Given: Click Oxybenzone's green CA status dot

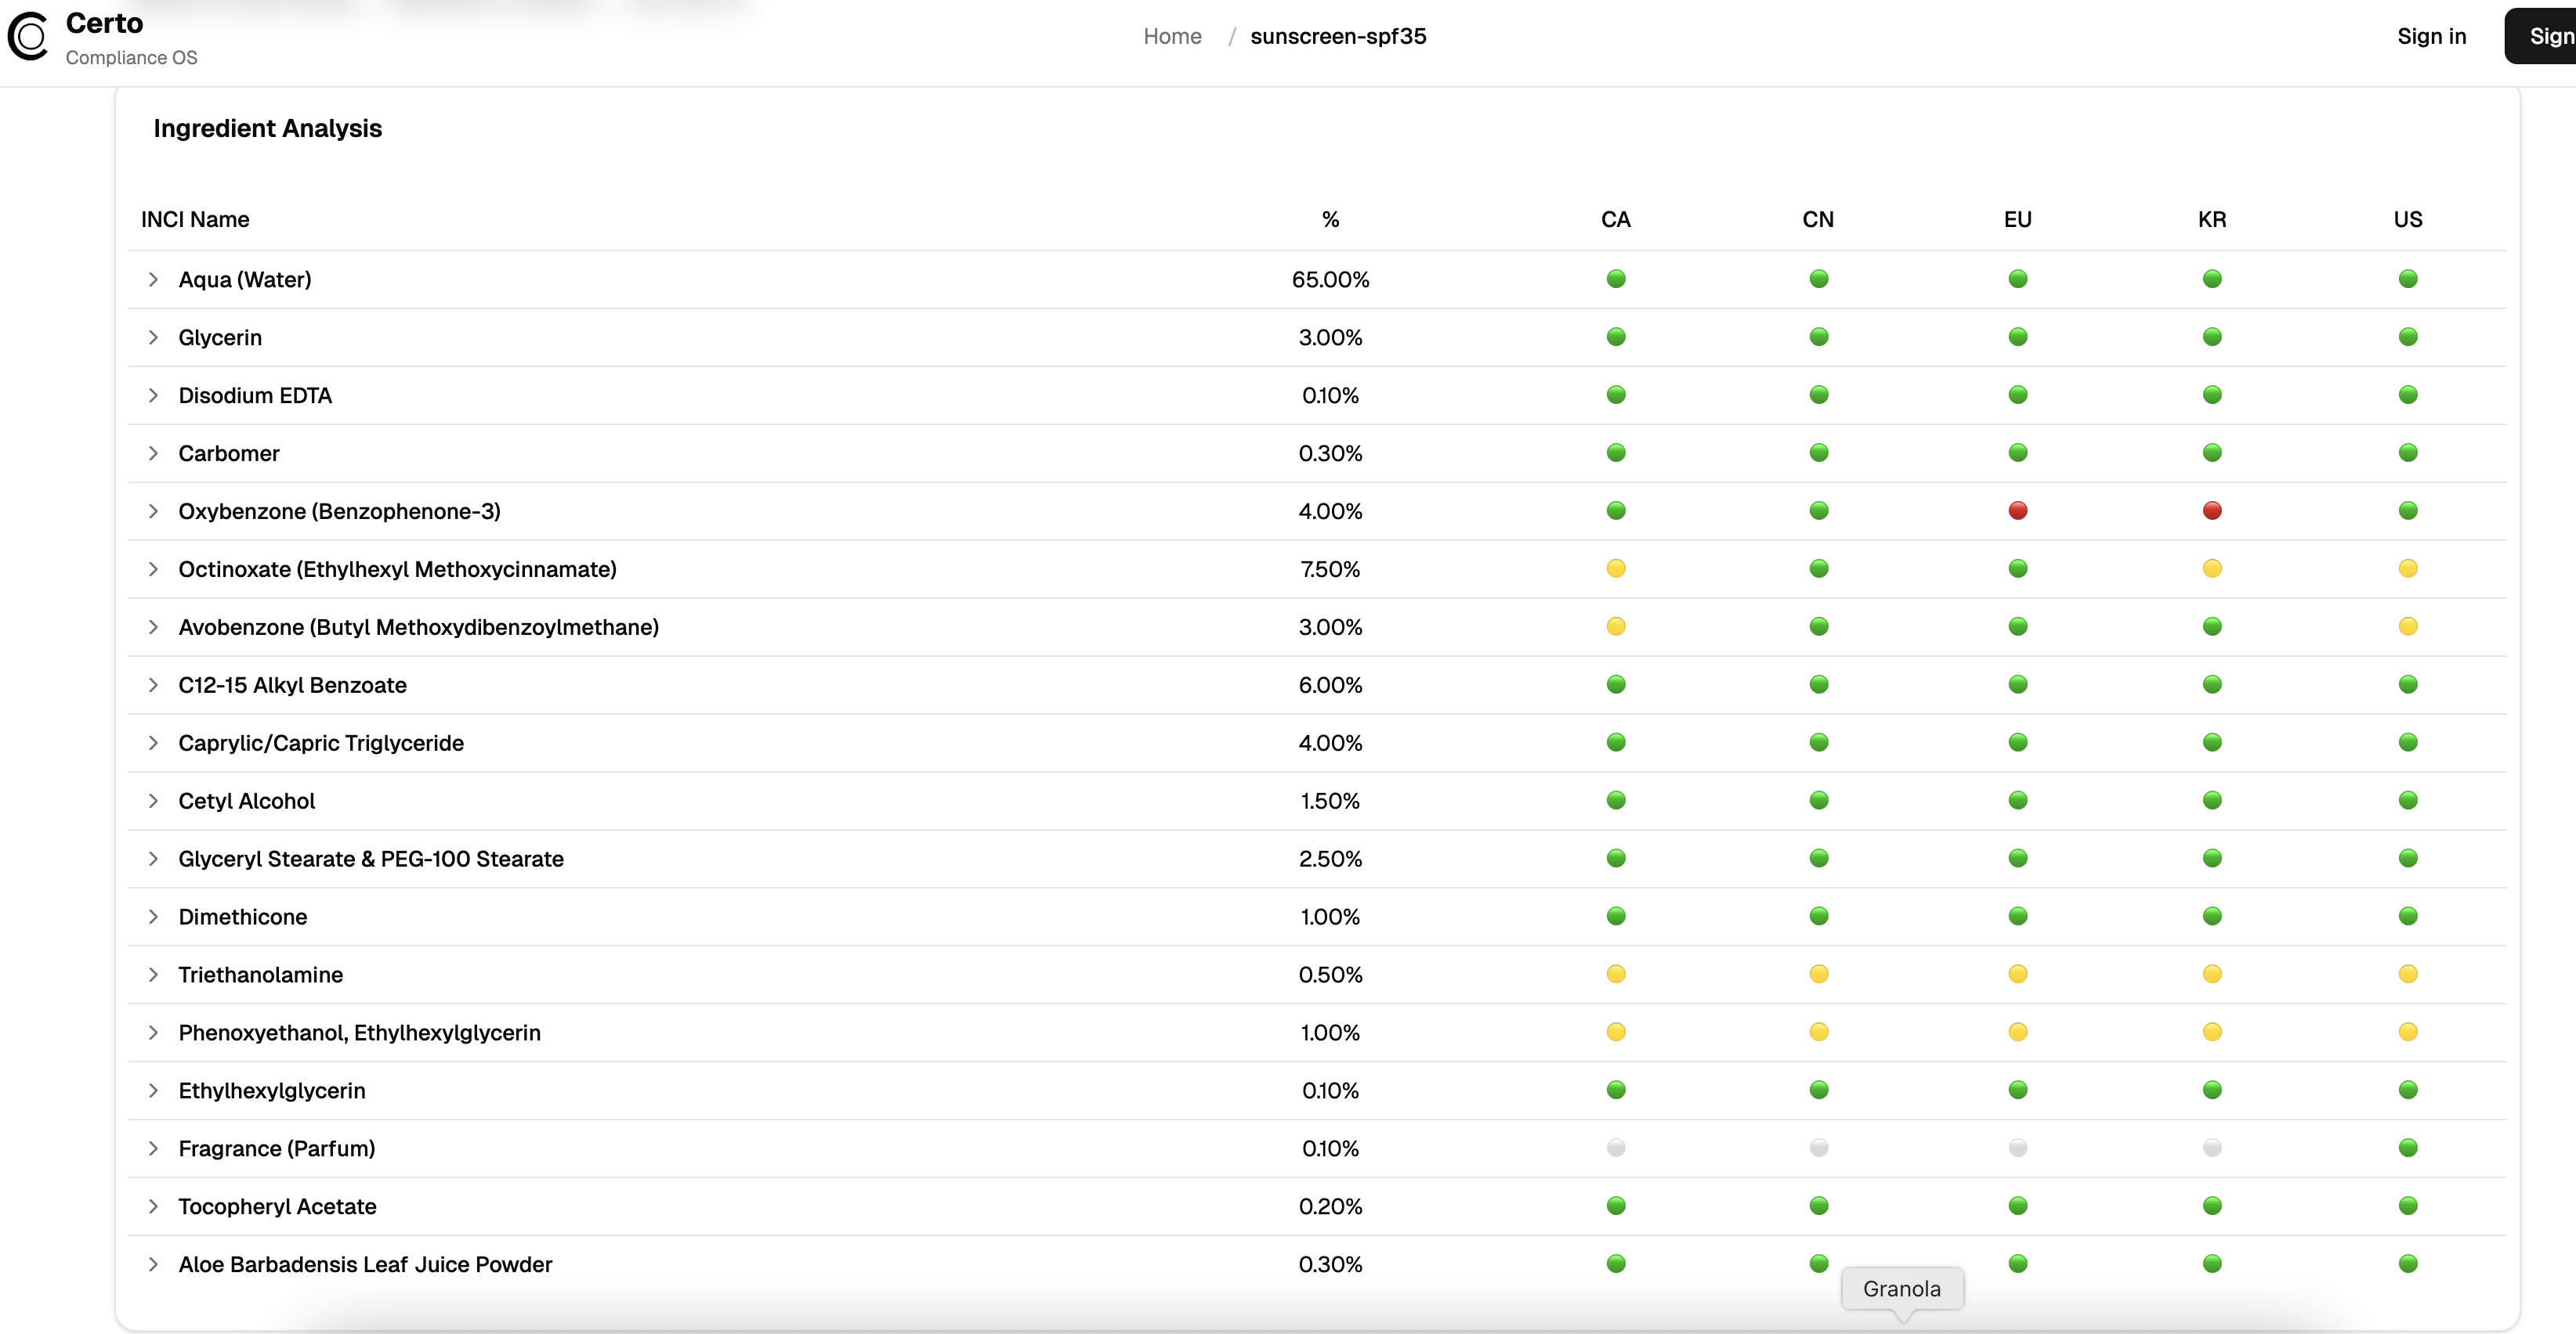Looking at the screenshot, I should (x=1616, y=510).
